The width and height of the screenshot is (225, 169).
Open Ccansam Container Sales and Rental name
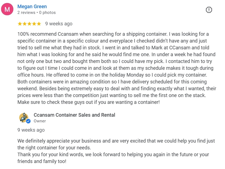pos(74,115)
